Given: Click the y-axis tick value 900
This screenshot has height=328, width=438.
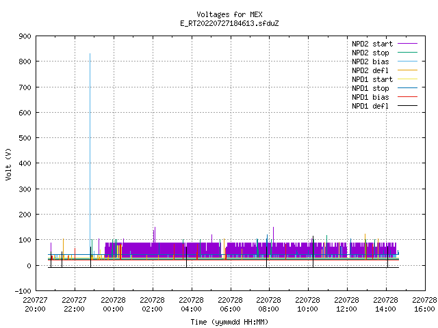Looking at the screenshot, I should pos(25,36).
